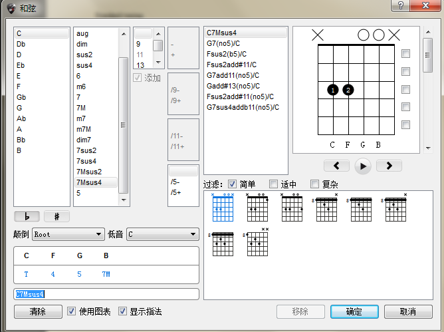The height and width of the screenshot is (332, 444).
Task: Uncheck the 显示指法 checkbox
Action: coord(122,311)
